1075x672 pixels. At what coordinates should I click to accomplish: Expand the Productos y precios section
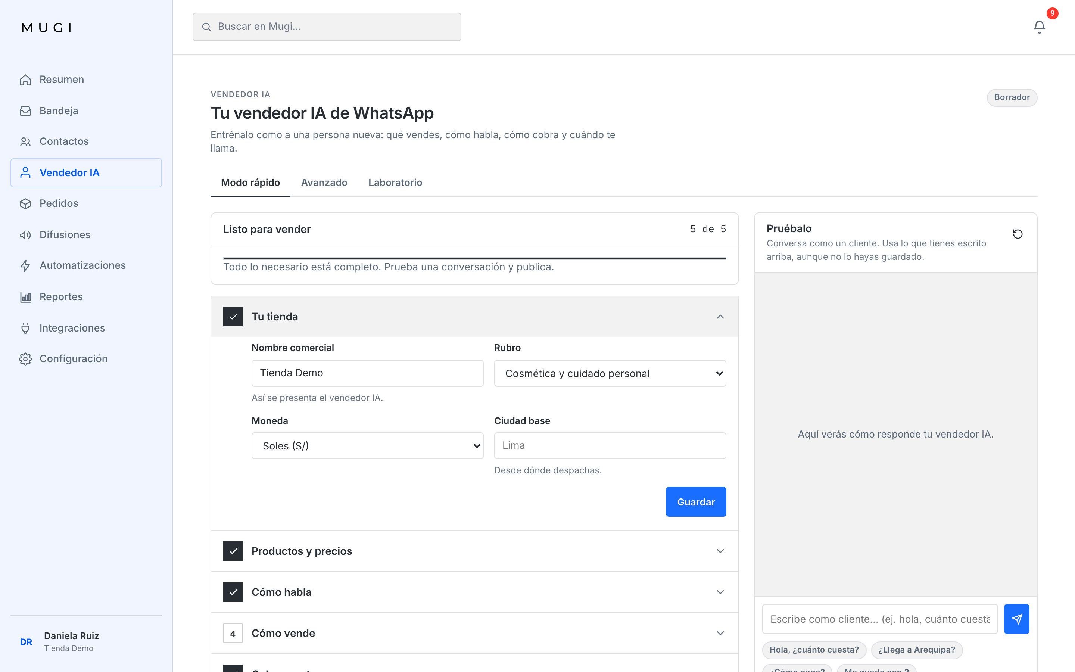pyautogui.click(x=474, y=551)
